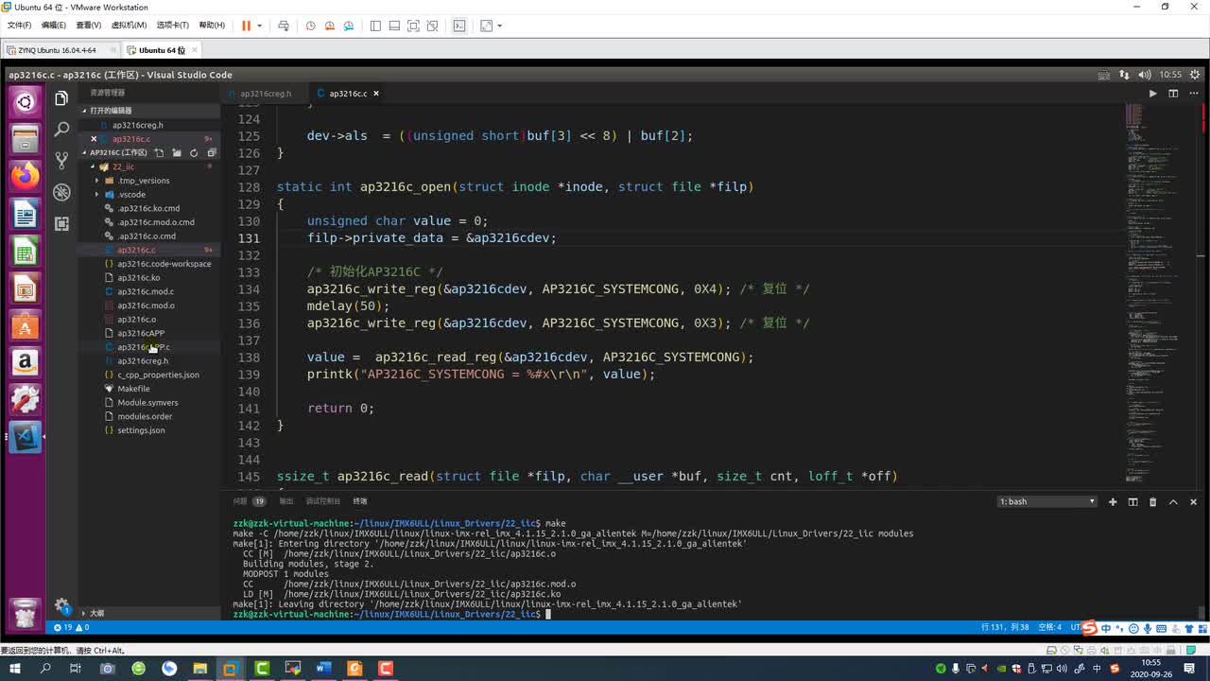The image size is (1210, 681).
Task: Open Ubuntu Software from launcher
Action: tap(25, 325)
